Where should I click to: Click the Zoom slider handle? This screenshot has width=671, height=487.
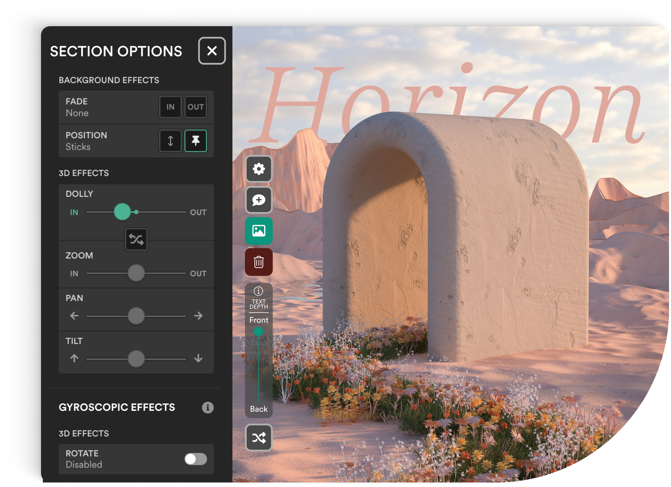pyautogui.click(x=136, y=273)
